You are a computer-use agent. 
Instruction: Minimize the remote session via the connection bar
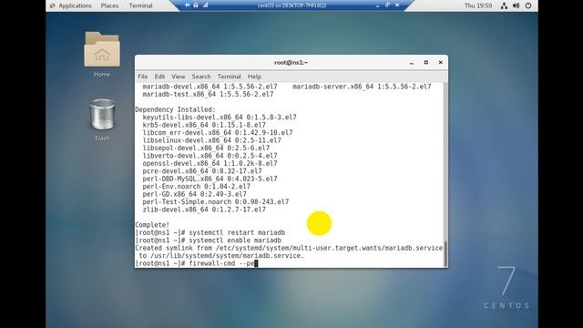click(377, 5)
